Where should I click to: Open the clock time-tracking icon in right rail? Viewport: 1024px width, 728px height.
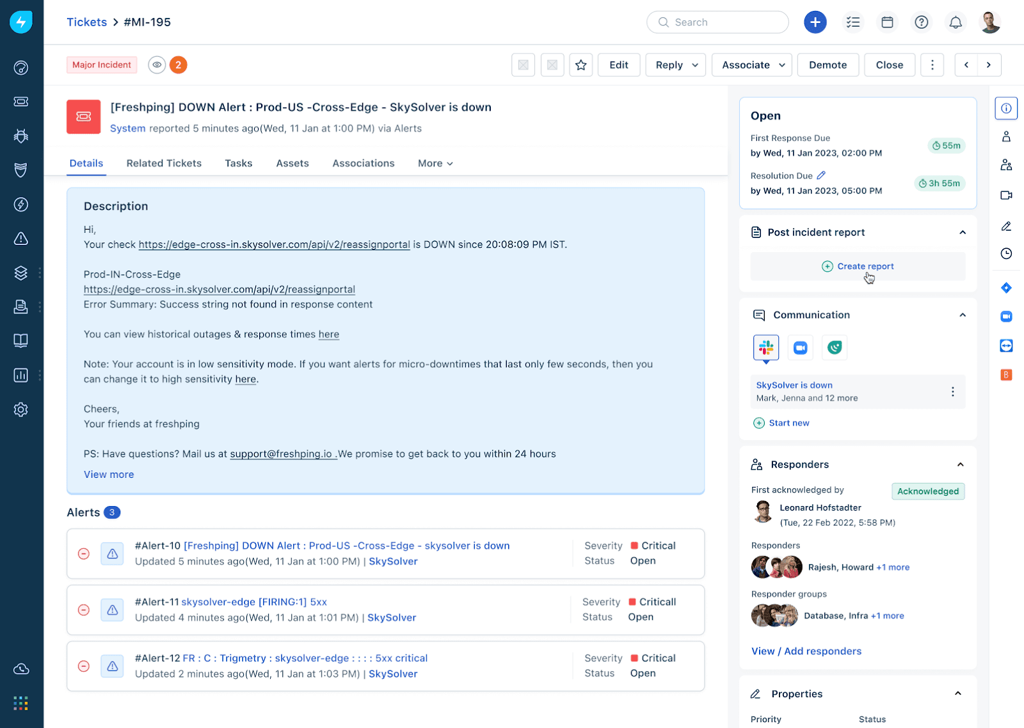[1006, 253]
